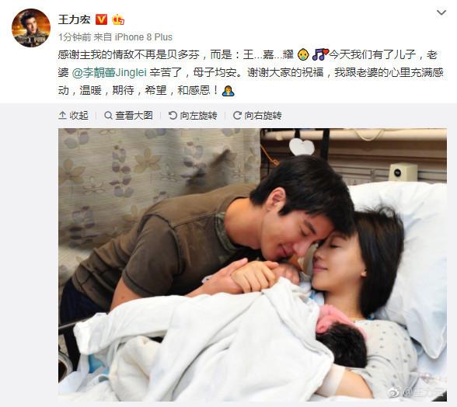
Task: Click the 1分钟前 post timestamp
Action: [75, 37]
